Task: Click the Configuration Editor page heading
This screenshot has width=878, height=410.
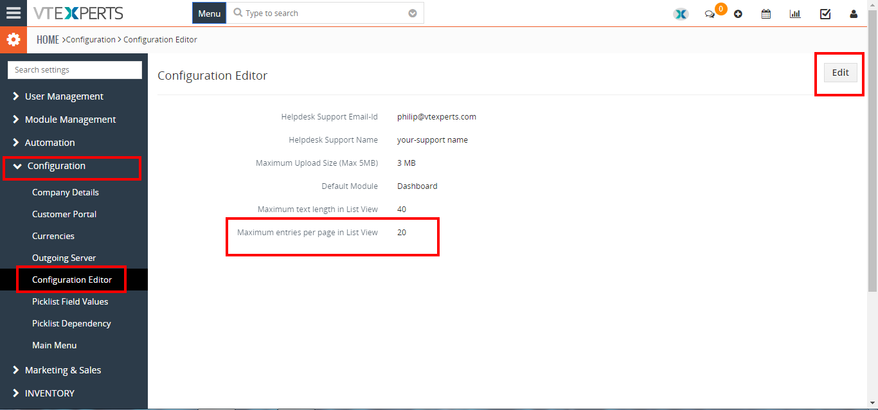Action: coord(212,76)
